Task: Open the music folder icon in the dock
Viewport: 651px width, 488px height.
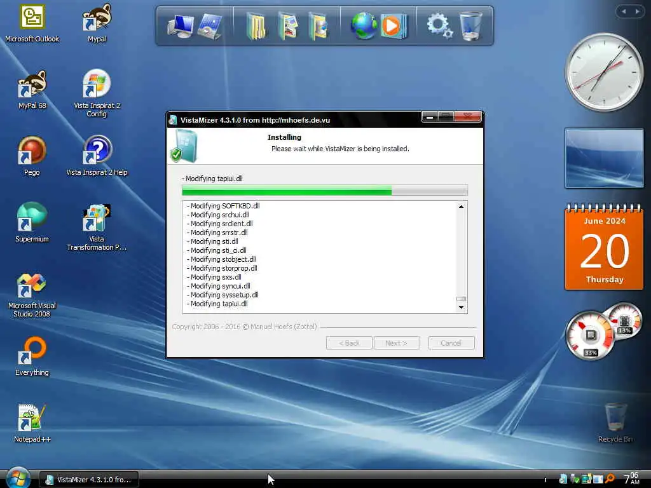Action: pyautogui.click(x=319, y=25)
